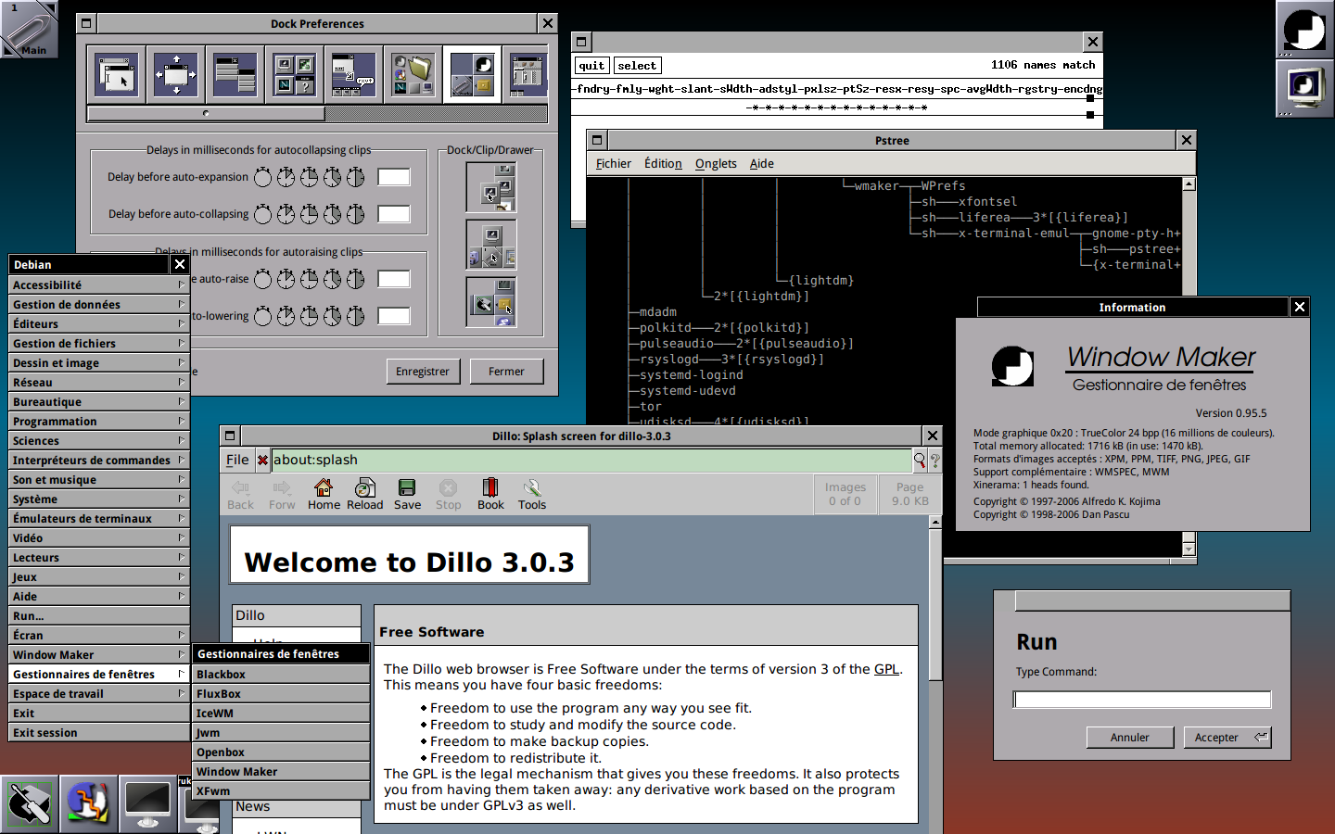Click Accepter in the Run dialog

pos(1227,738)
